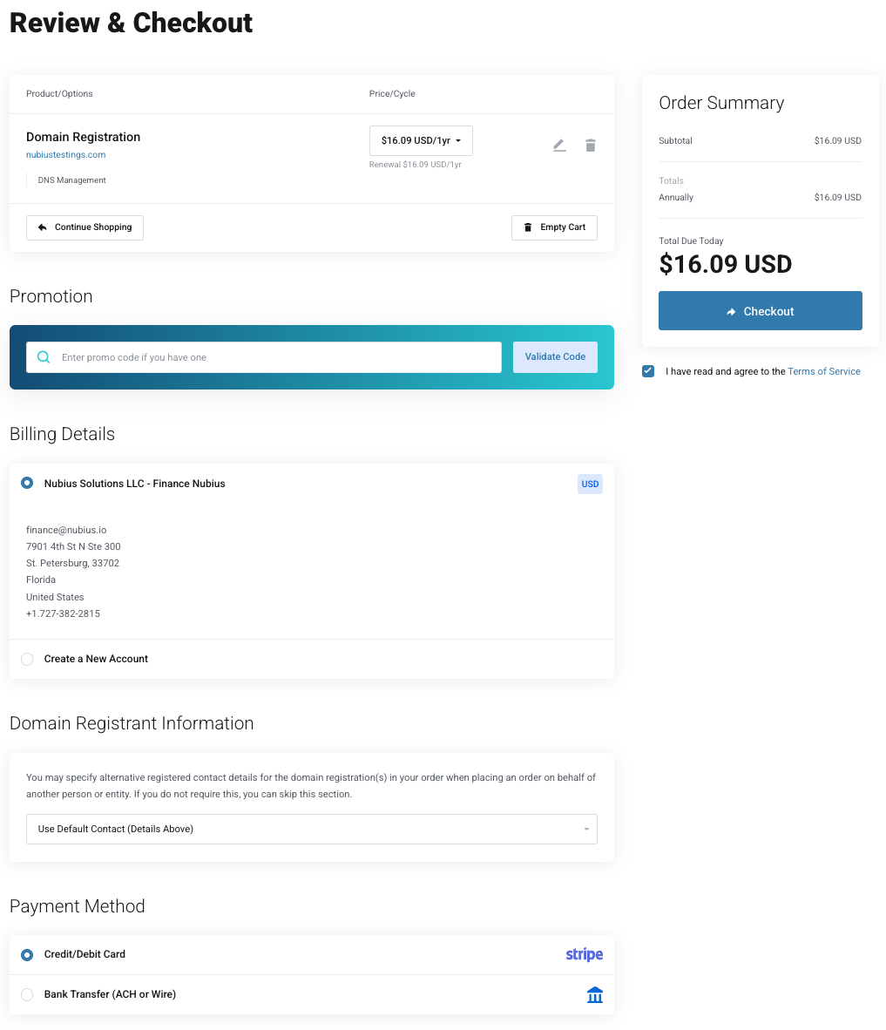Select the Nubius Solutions LLC billing account

point(27,483)
